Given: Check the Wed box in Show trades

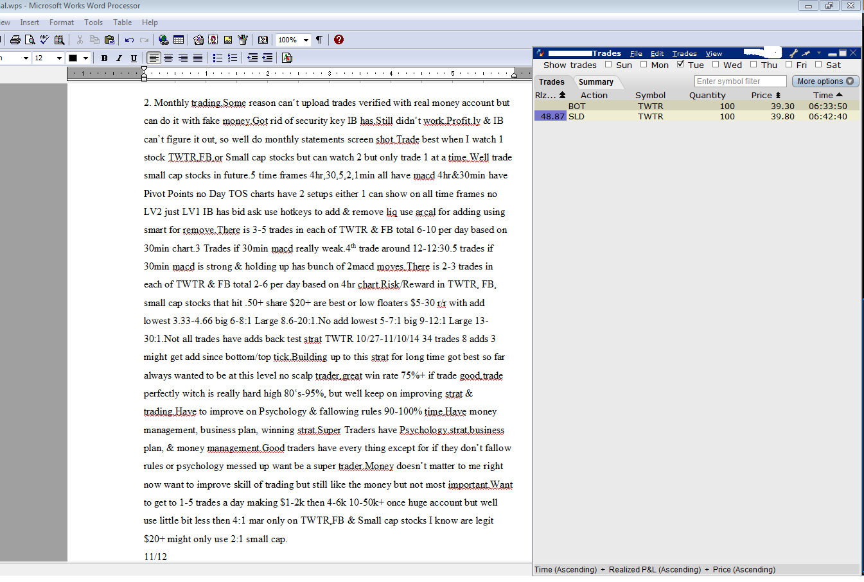Looking at the screenshot, I should point(716,64).
